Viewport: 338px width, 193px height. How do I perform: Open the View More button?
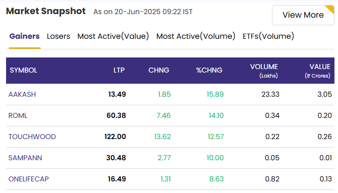click(303, 15)
